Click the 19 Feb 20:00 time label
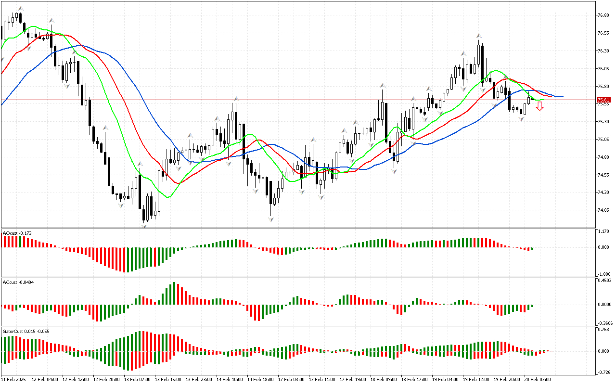616x385 pixels. click(507, 379)
